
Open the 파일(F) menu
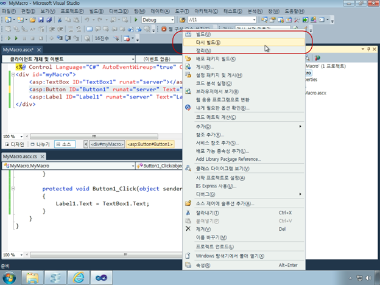pos(9,11)
